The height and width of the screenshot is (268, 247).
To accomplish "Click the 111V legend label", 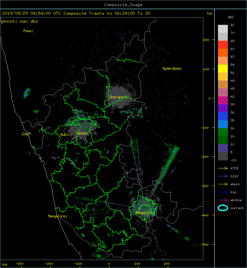I will click(234, 176).
